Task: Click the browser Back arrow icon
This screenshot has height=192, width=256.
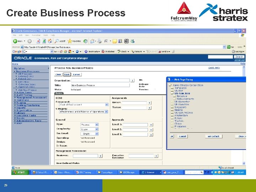Action: [x=15, y=41]
